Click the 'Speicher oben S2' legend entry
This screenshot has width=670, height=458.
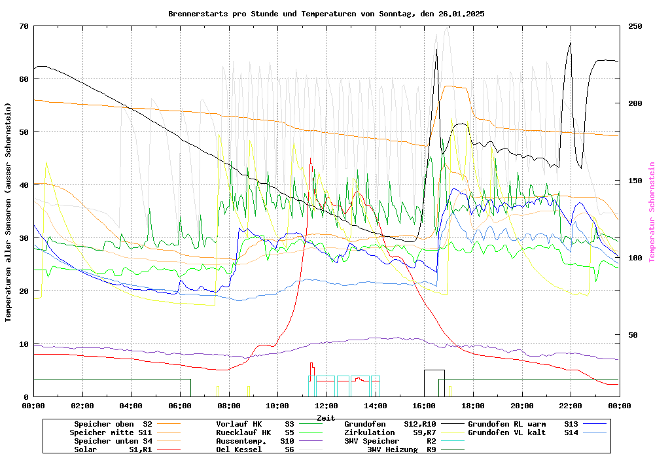pyautogui.click(x=113, y=424)
